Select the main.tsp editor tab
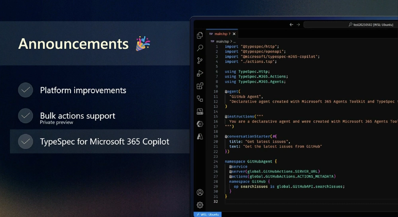Viewport: 398px width, 217px height. click(x=222, y=34)
